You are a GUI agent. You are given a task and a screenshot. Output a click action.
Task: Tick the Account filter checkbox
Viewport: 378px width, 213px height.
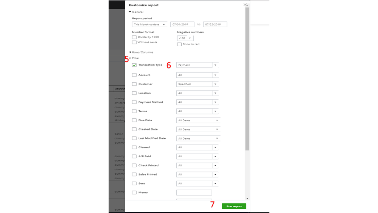[x=134, y=75]
